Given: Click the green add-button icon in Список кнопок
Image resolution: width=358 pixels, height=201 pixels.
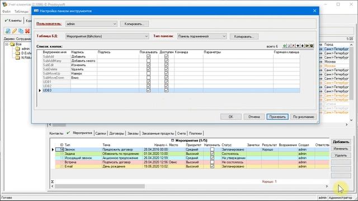Looking at the screenshot, I should 285,46.
